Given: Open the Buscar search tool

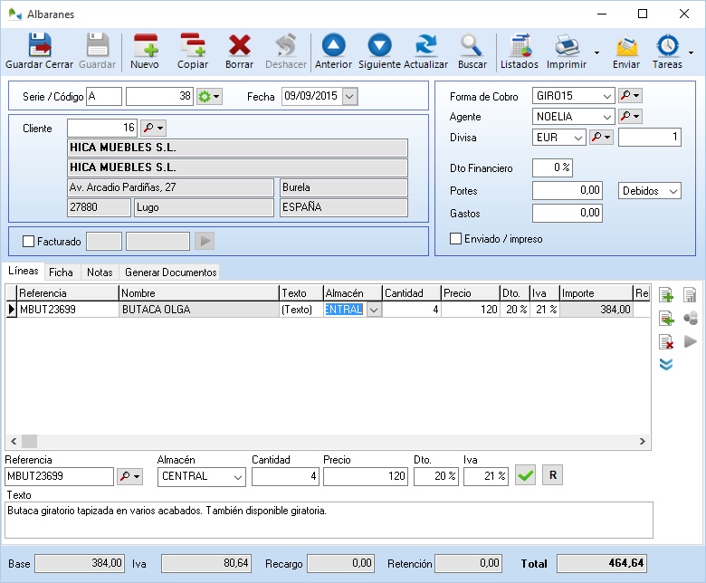Looking at the screenshot, I should 472,52.
